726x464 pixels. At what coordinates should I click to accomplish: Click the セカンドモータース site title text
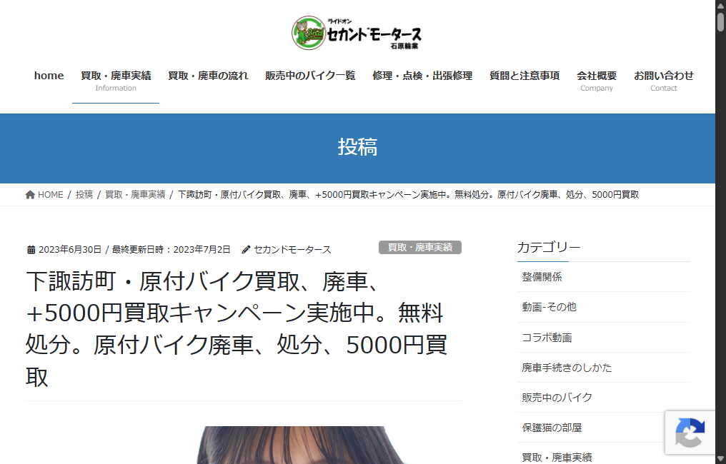pyautogui.click(x=374, y=35)
